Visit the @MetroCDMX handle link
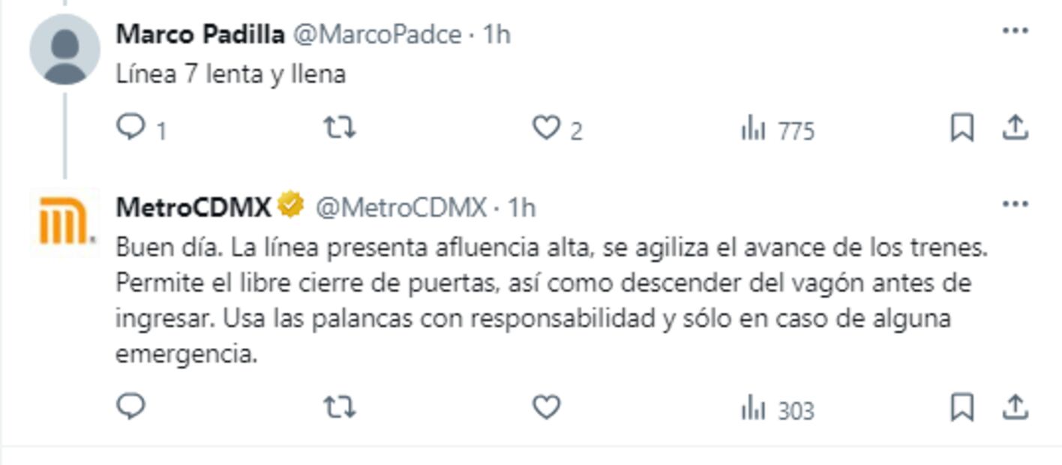The image size is (1062, 465). pyautogui.click(x=400, y=207)
